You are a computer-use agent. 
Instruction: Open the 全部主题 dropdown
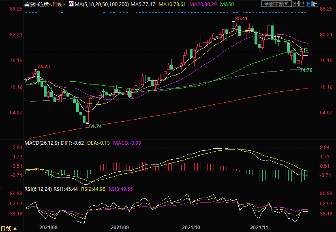coord(277,4)
